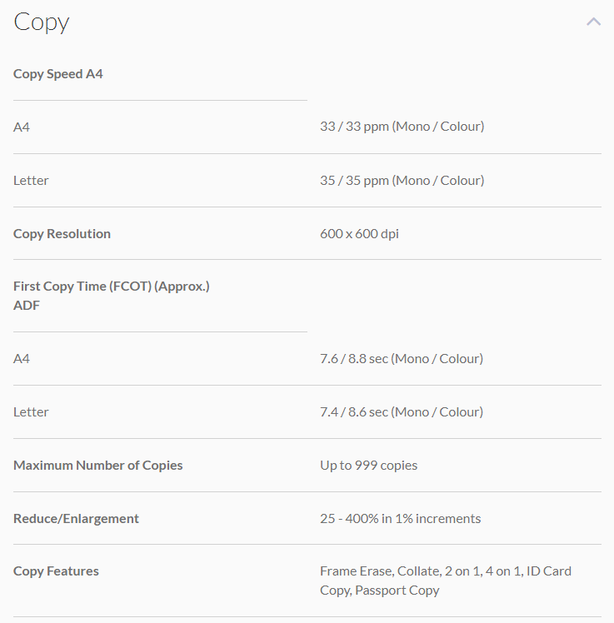Select the 33 / 33 ppm value
The width and height of the screenshot is (614, 623).
coord(402,127)
